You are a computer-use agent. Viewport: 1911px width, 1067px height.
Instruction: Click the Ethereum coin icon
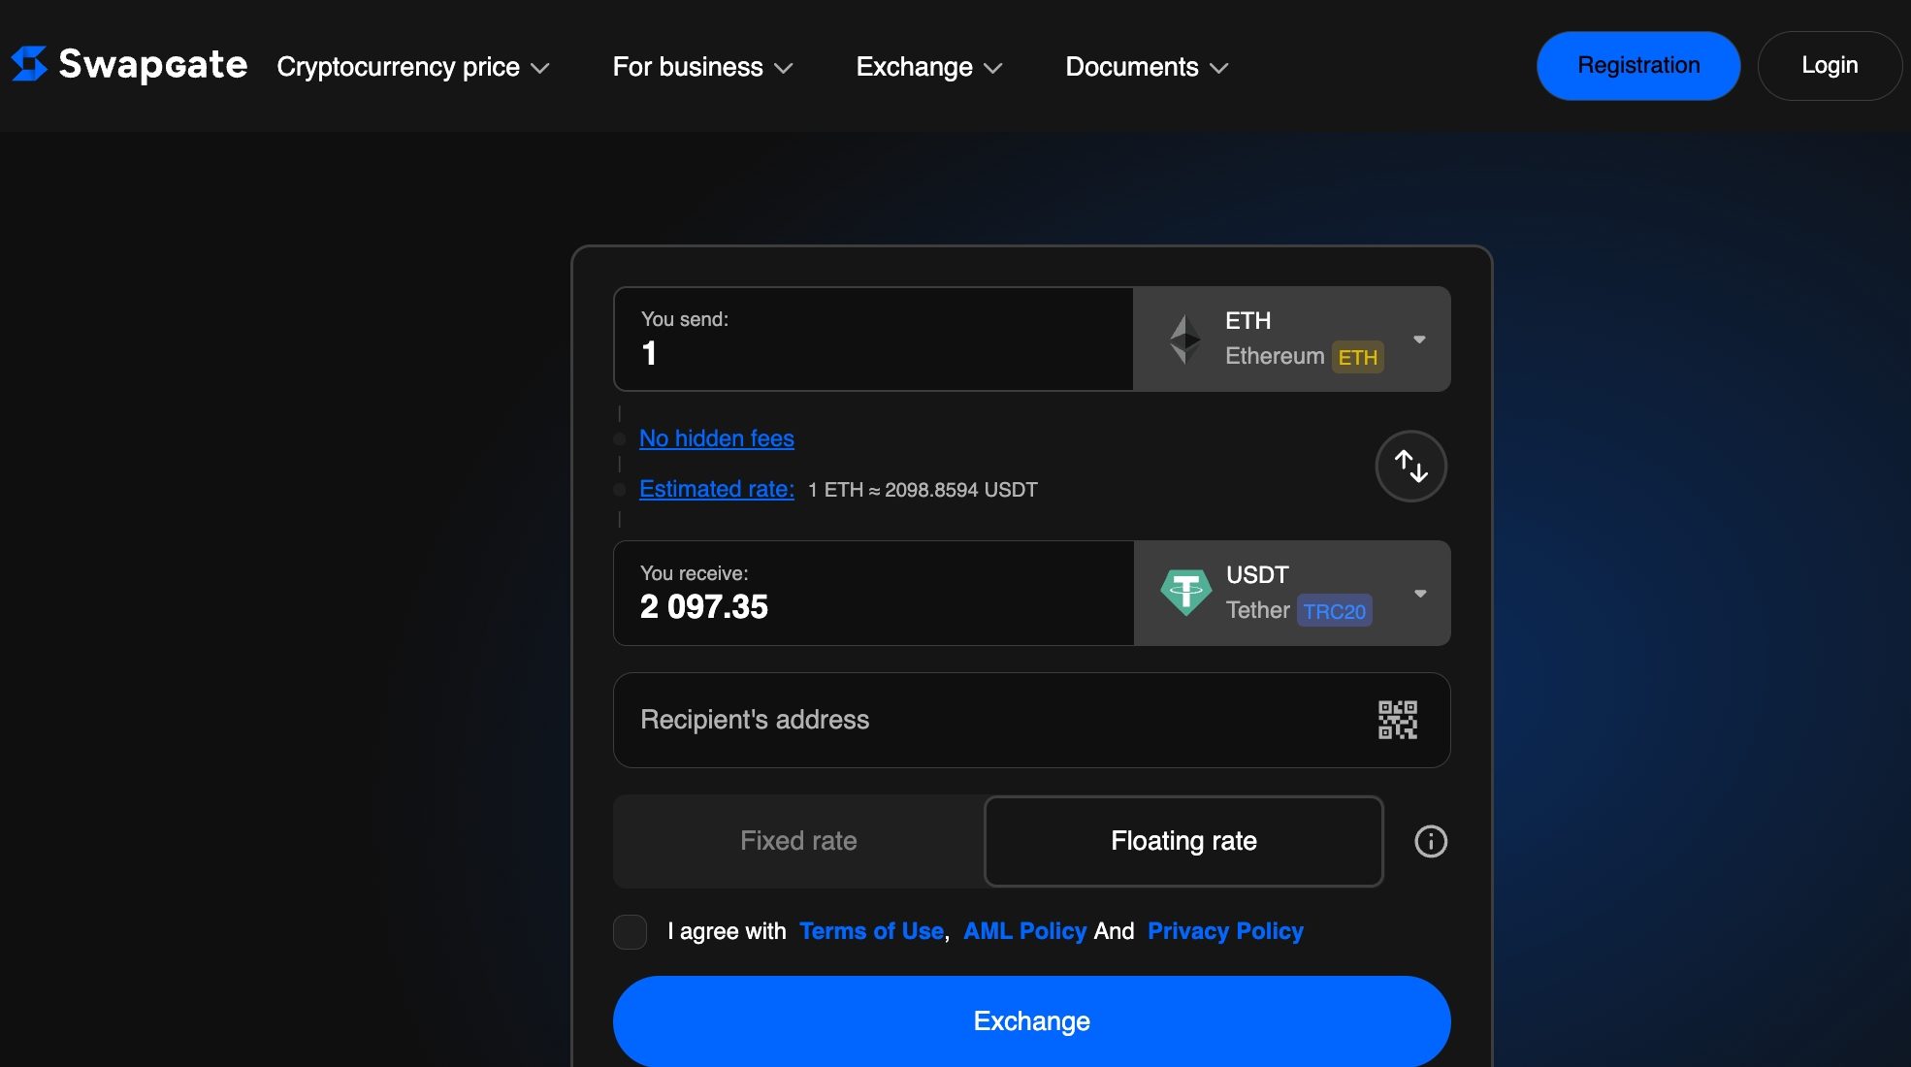pyautogui.click(x=1184, y=338)
